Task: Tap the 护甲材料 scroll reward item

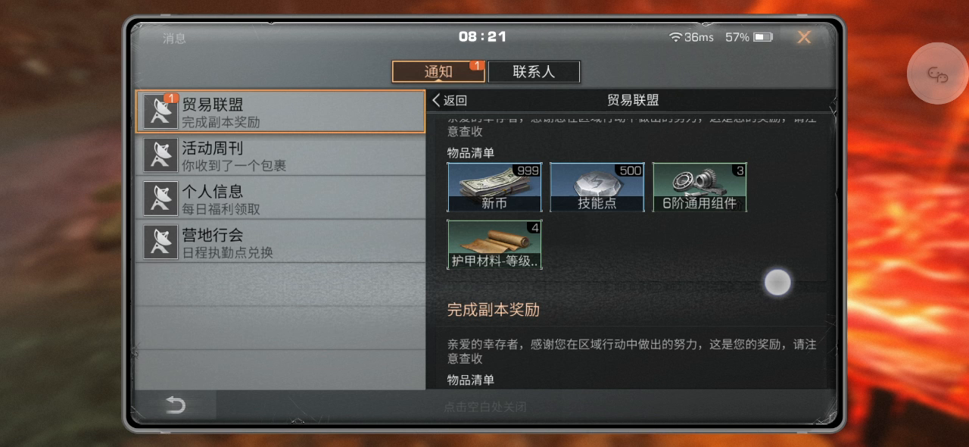Action: pyautogui.click(x=494, y=244)
